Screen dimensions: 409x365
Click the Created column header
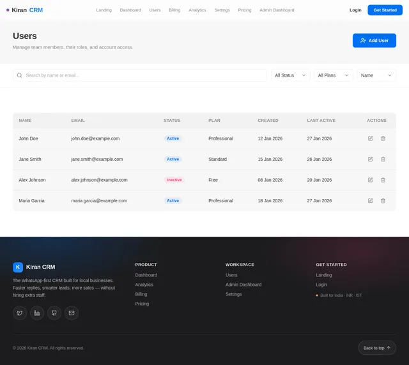[x=268, y=121]
